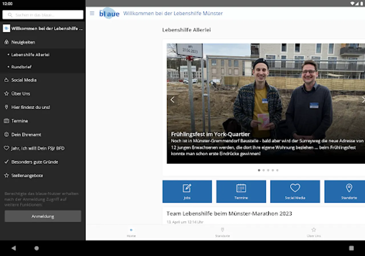Click the search magnifier icon
This screenshot has width=365, height=256.
(10, 15)
